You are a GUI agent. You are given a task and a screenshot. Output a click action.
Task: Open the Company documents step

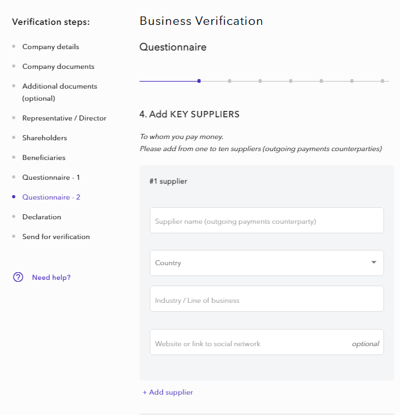tap(58, 66)
